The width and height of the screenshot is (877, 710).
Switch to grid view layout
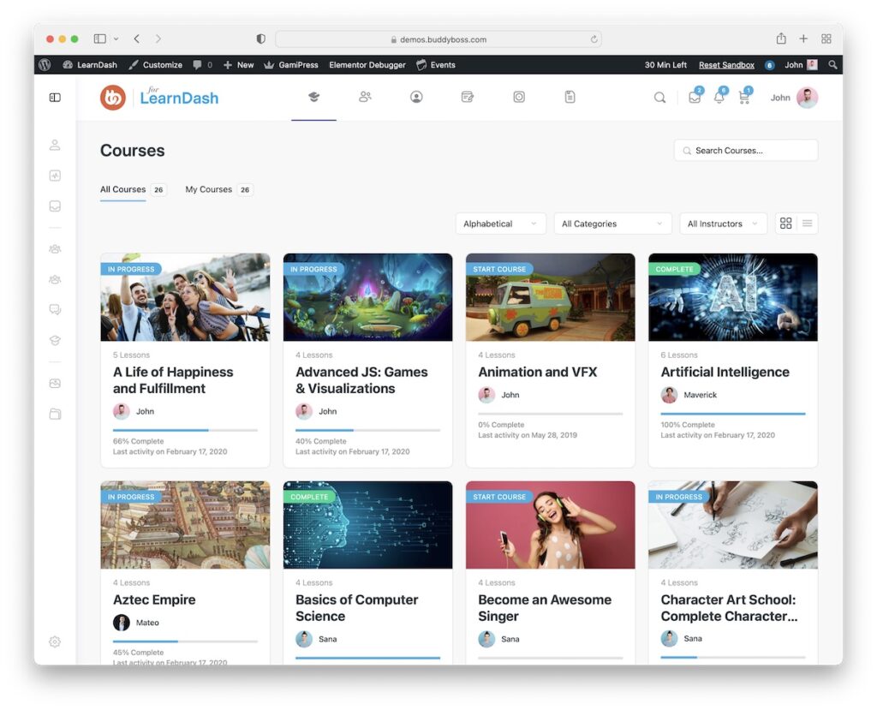pos(786,224)
